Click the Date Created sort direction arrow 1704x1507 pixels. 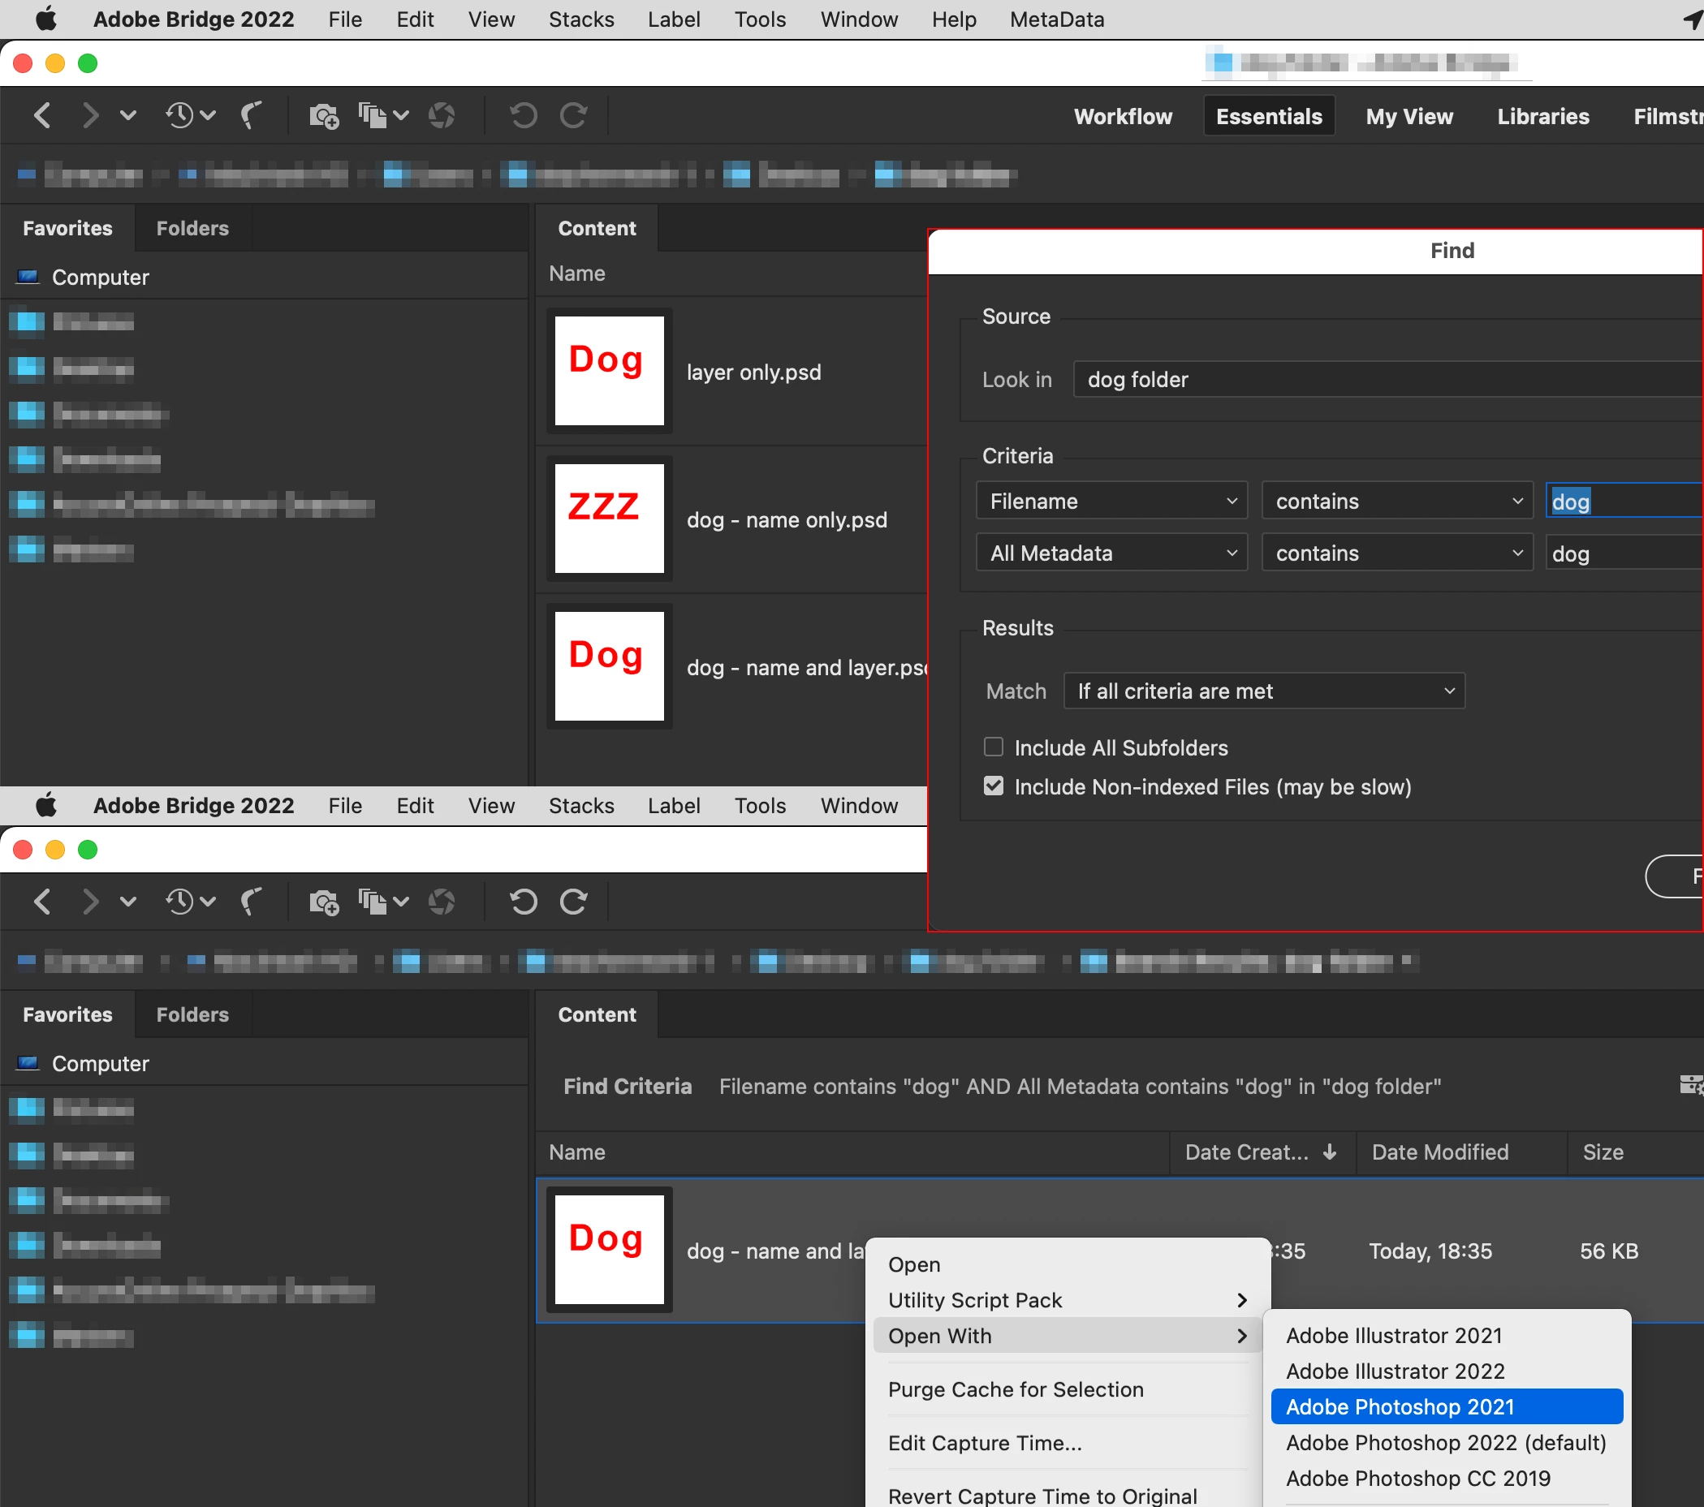(x=1330, y=1151)
